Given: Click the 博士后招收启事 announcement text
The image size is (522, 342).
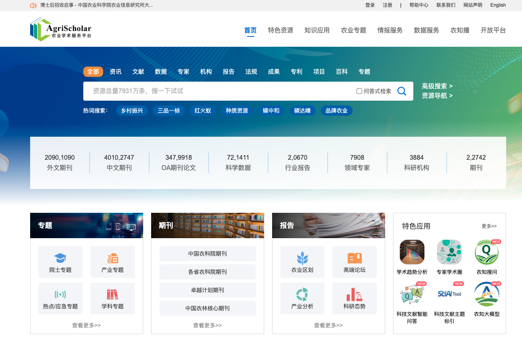Looking at the screenshot, I should click(x=97, y=5).
